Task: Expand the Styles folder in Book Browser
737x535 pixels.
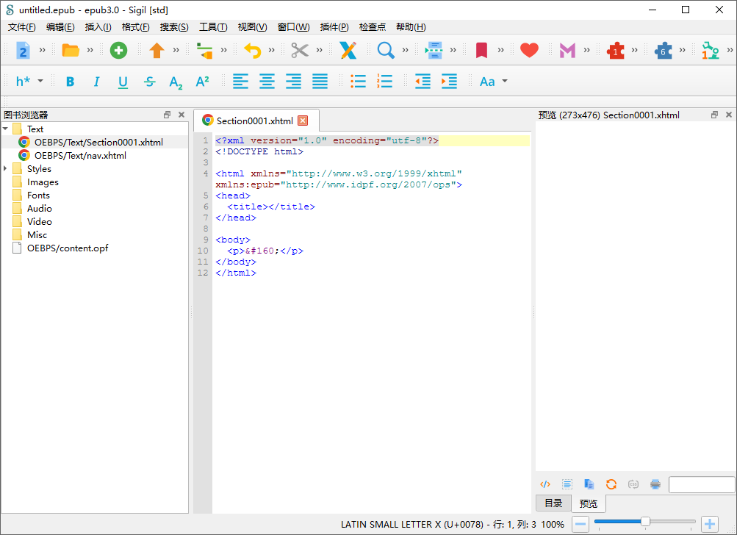Action: point(6,169)
